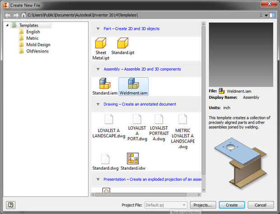The height and width of the screenshot is (214, 280).
Task: Click the Weldment.iam file icon in details pane
Action: click(x=222, y=91)
